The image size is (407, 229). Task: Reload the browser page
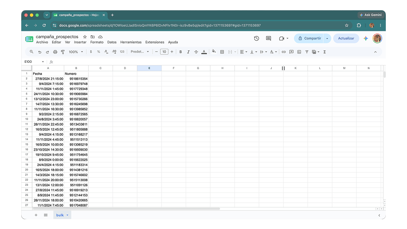coord(44,25)
